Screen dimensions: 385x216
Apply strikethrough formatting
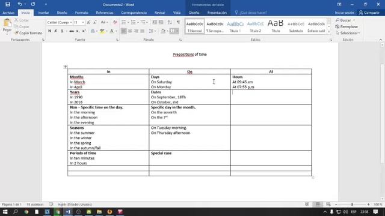point(72,31)
